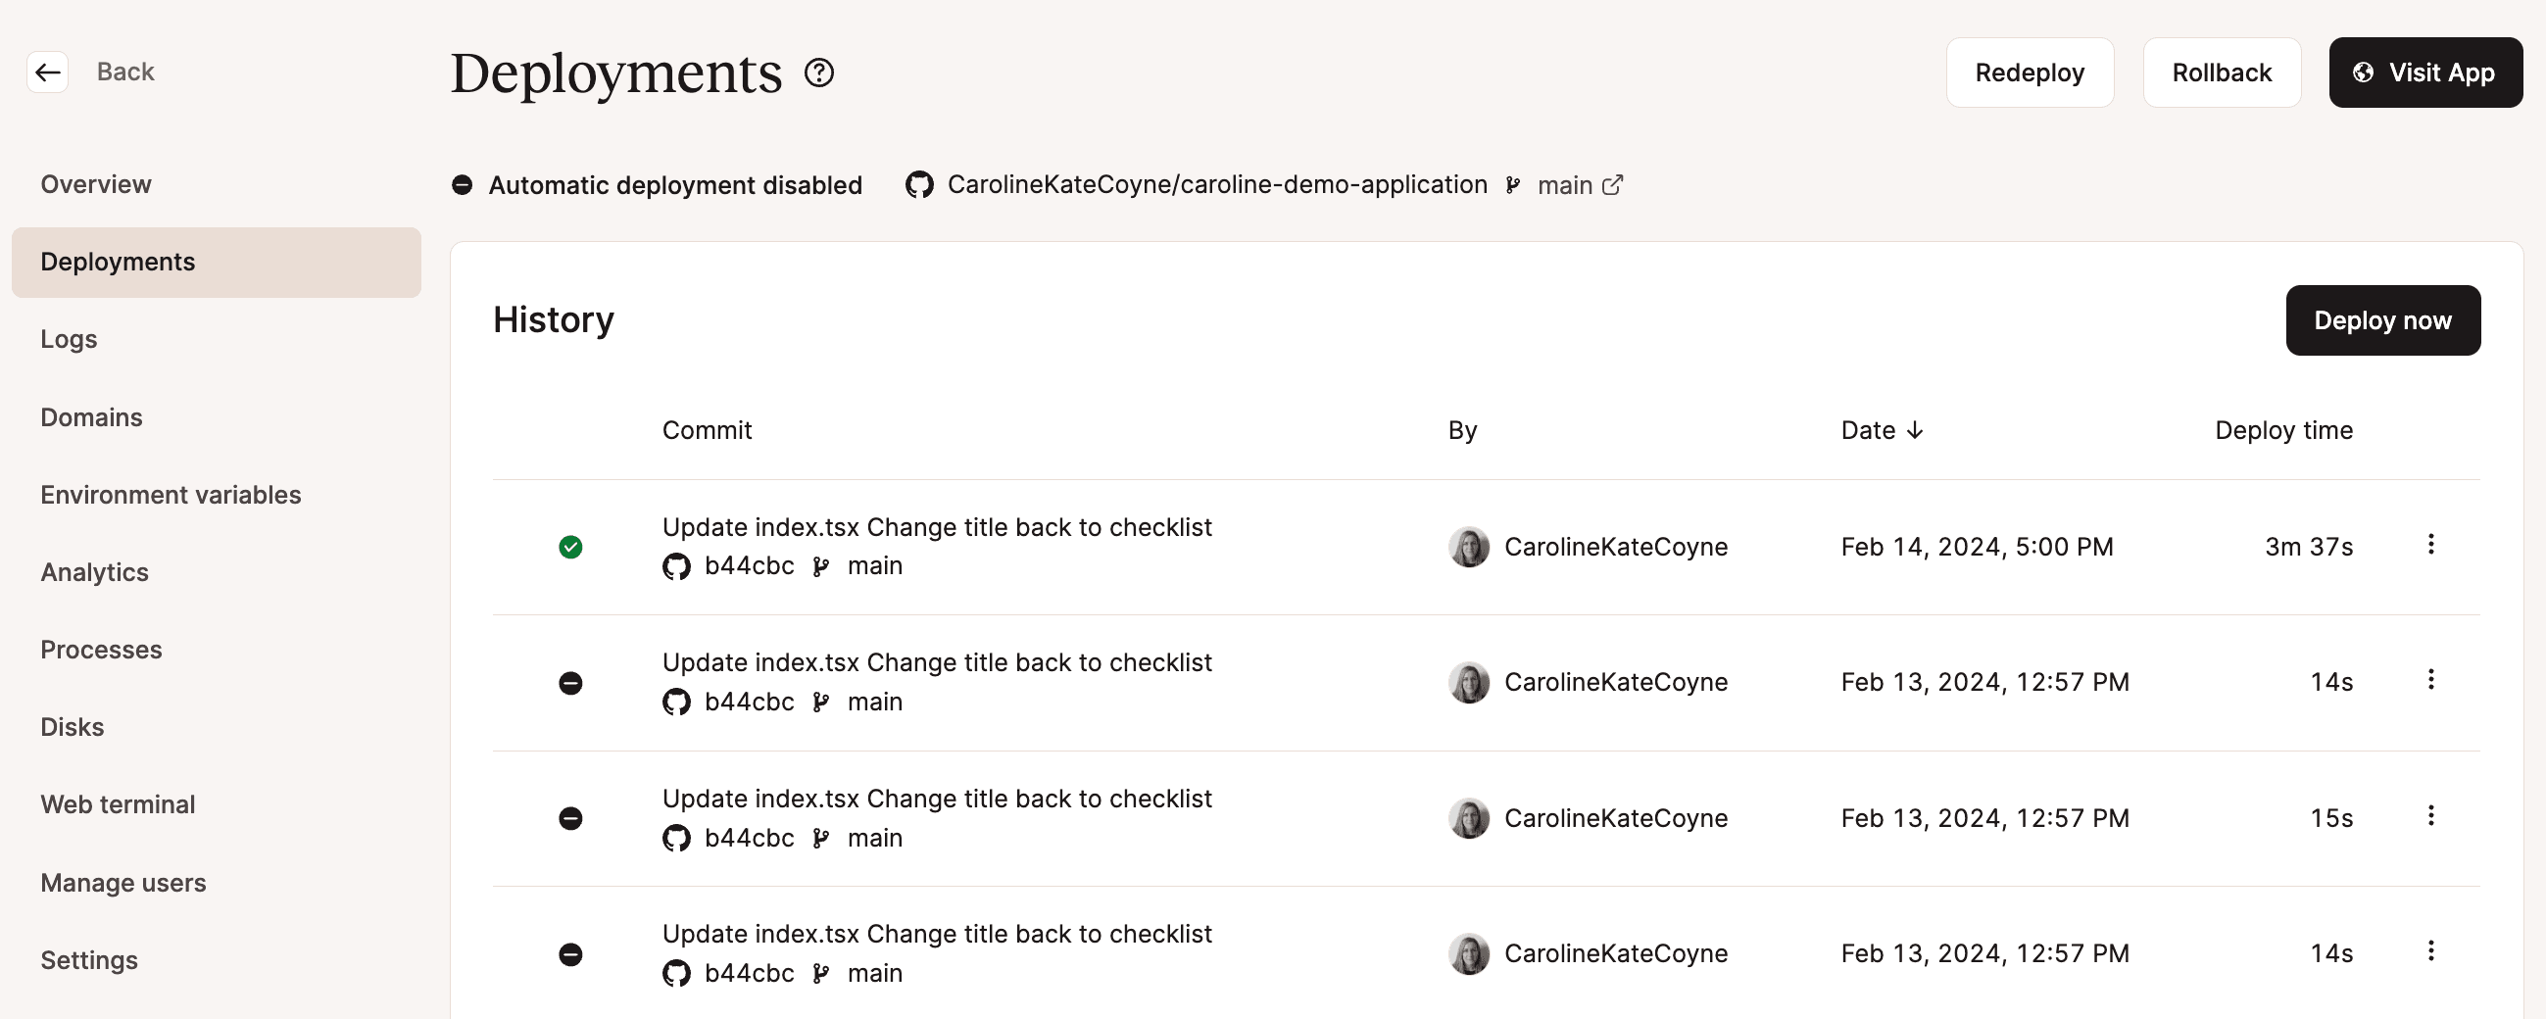Toggle automatic deployment status
This screenshot has height=1019, width=2546.
(x=463, y=184)
